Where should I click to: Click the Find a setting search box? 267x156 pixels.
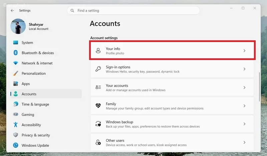click(x=133, y=11)
